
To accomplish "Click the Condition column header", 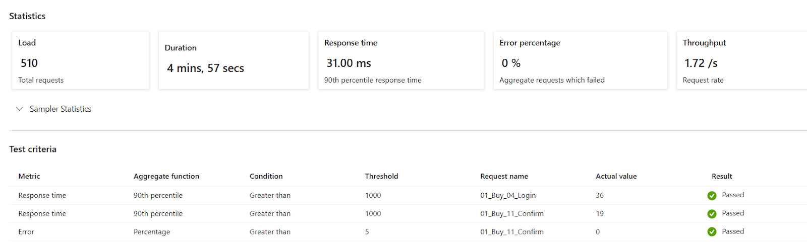I will tap(266, 176).
